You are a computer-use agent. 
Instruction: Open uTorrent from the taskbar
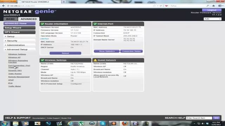[x=81, y=124]
